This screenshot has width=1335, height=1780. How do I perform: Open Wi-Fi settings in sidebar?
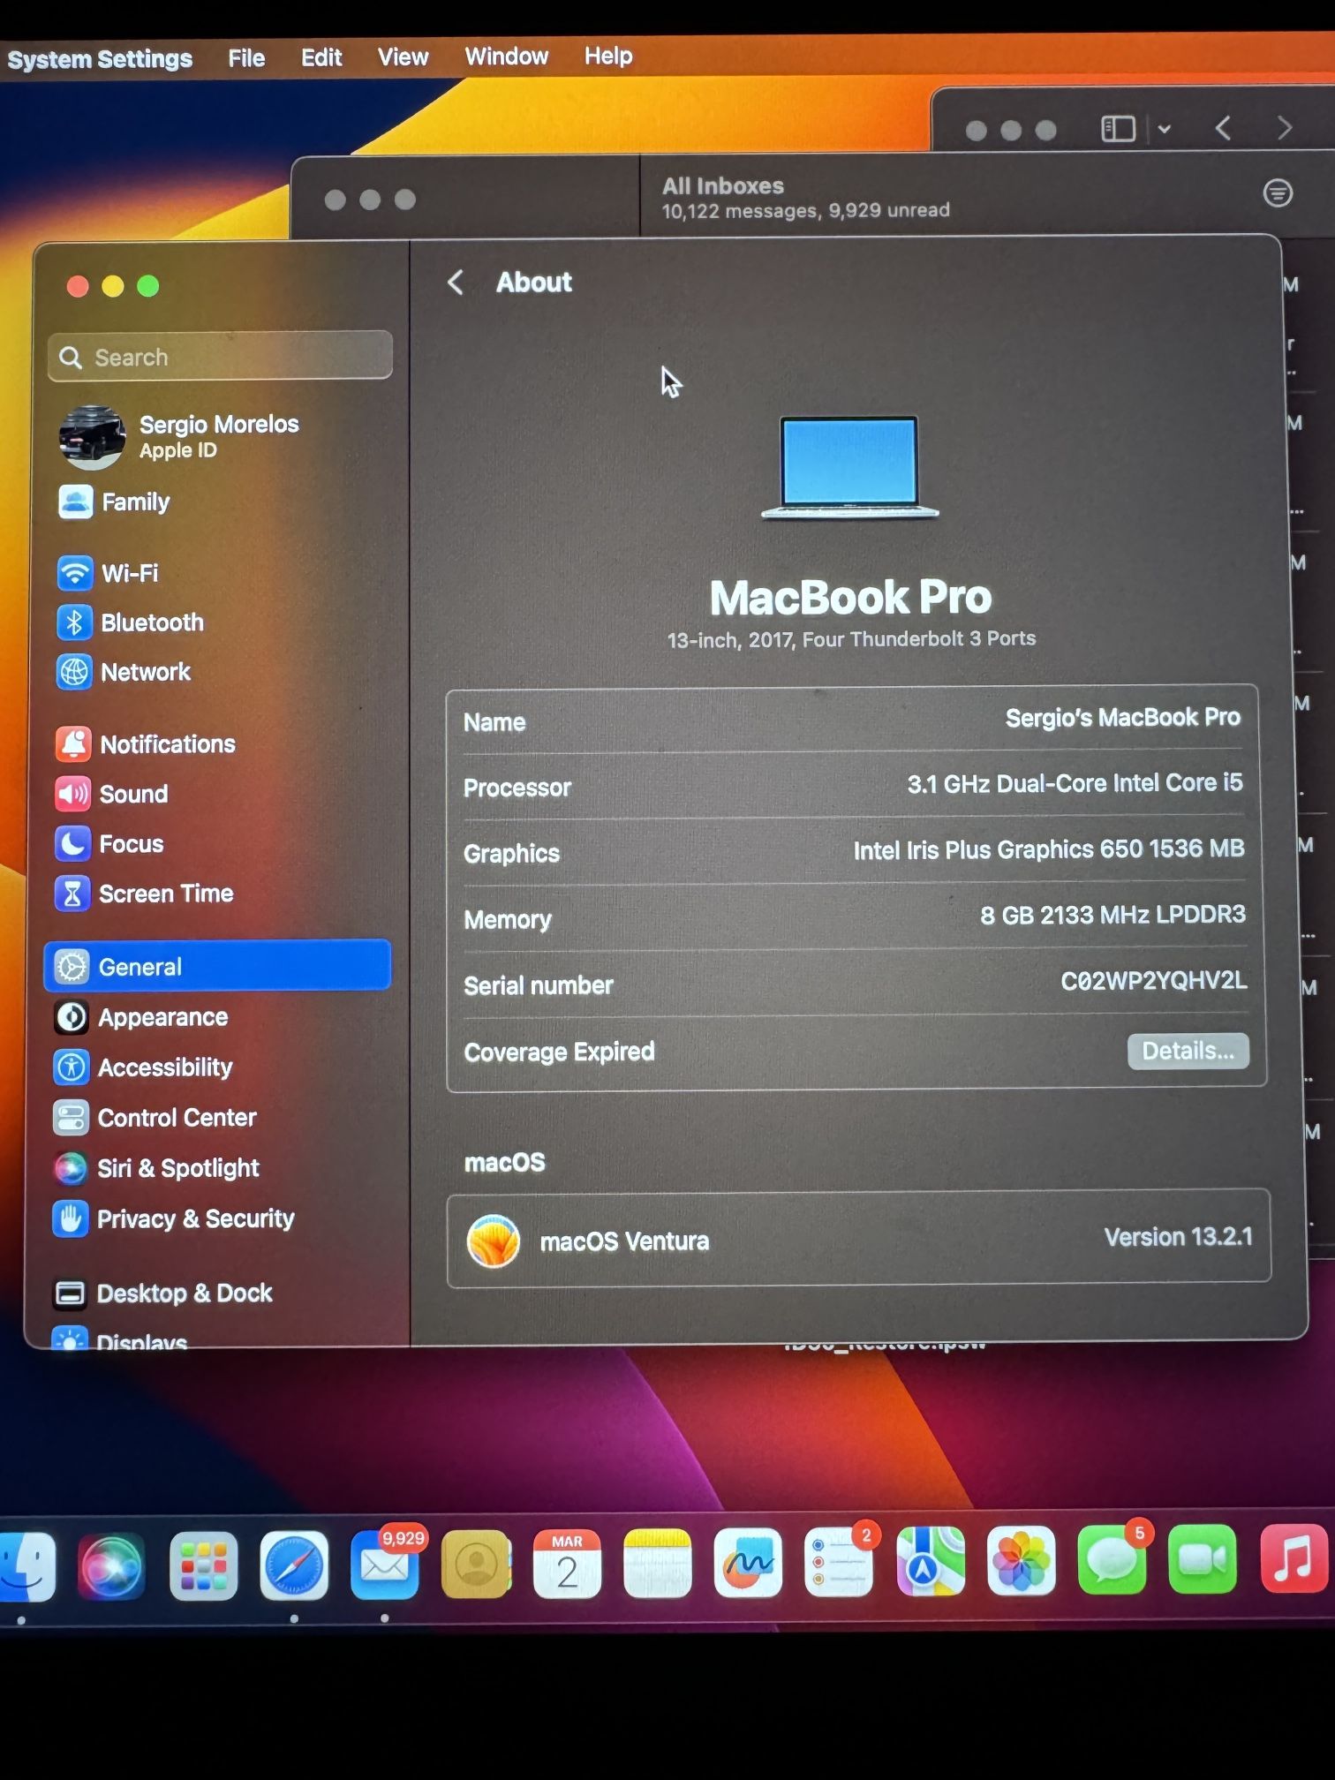click(x=129, y=574)
